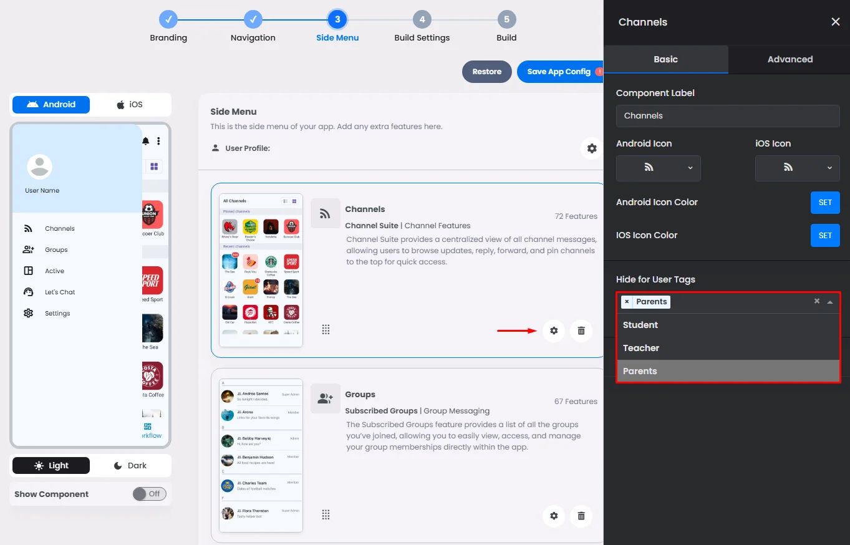The width and height of the screenshot is (850, 545).
Task: Open the Channels component gear settings
Action: pyautogui.click(x=554, y=330)
